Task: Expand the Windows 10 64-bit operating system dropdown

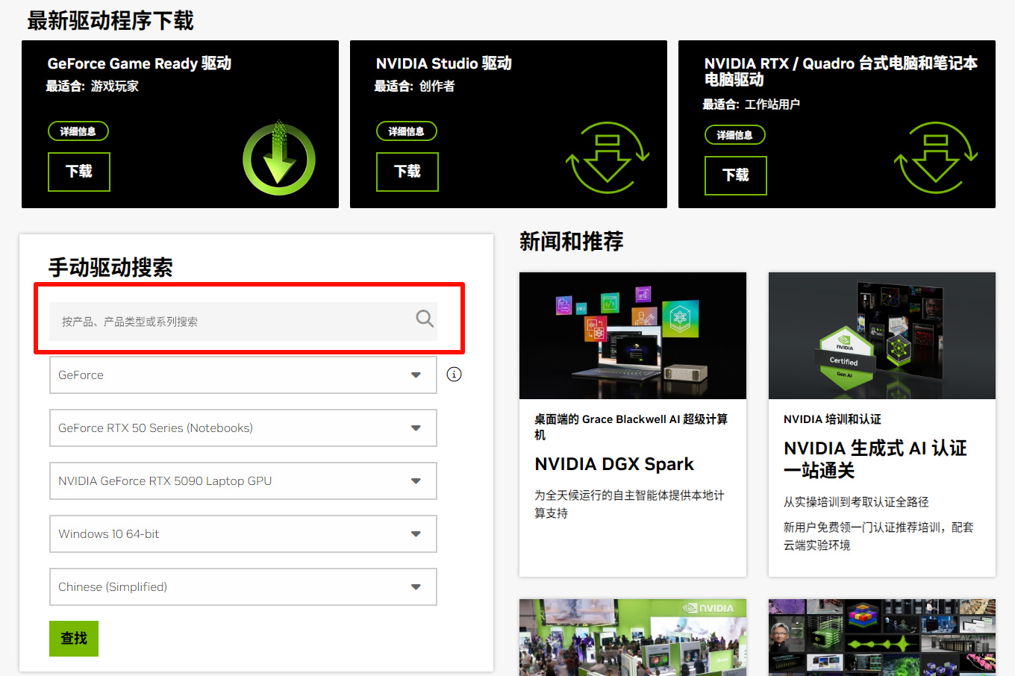Action: (x=243, y=533)
